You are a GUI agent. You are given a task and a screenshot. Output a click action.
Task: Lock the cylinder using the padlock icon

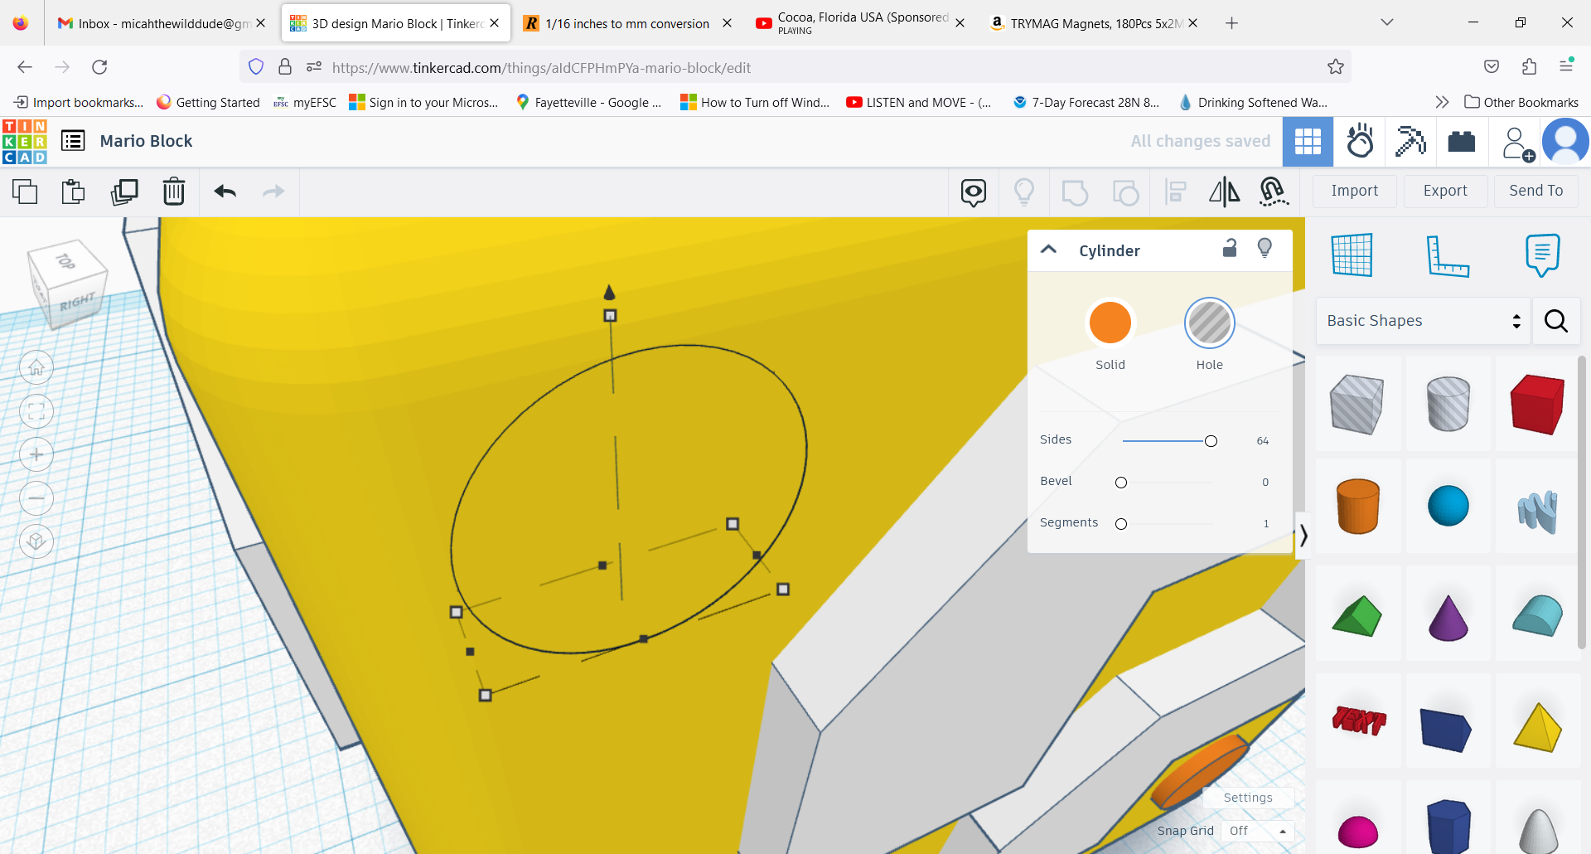pyautogui.click(x=1230, y=248)
